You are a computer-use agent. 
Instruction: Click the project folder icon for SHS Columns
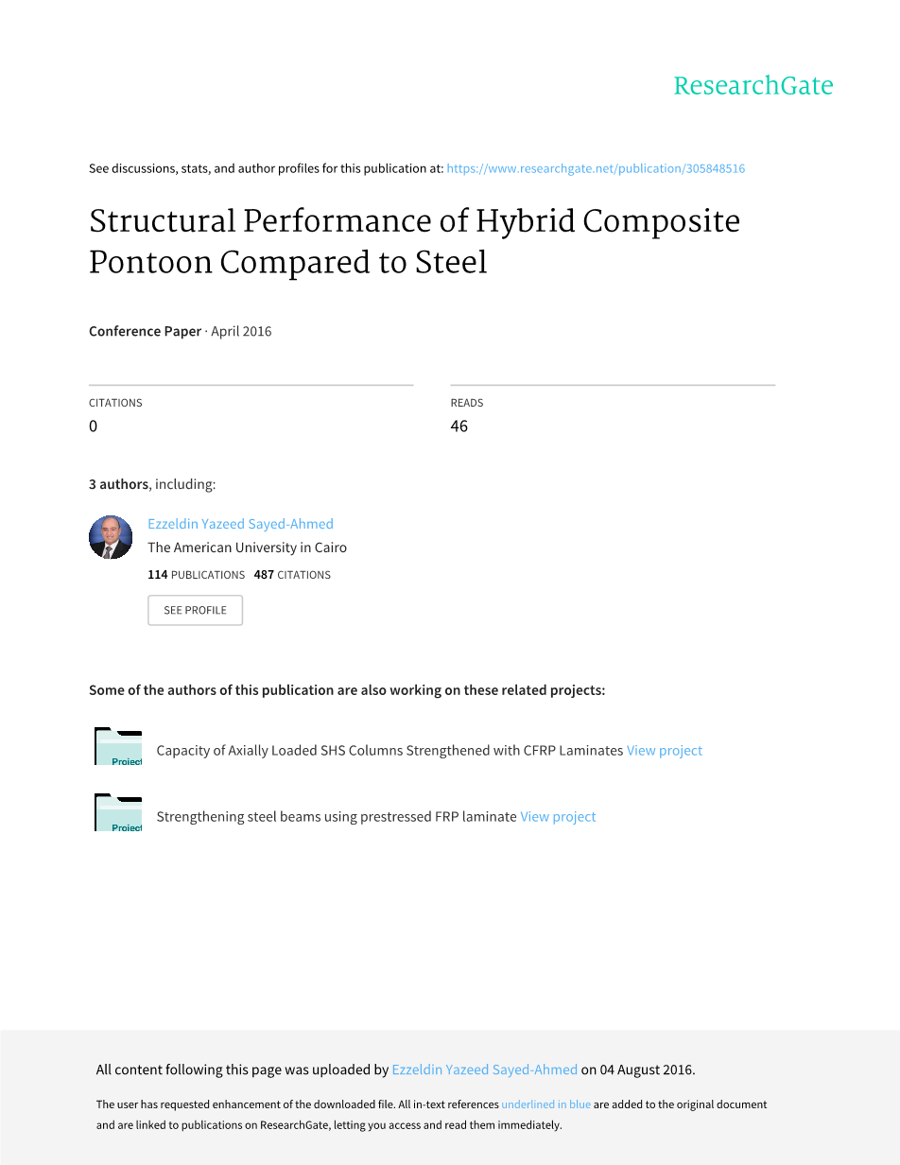pyautogui.click(x=118, y=747)
